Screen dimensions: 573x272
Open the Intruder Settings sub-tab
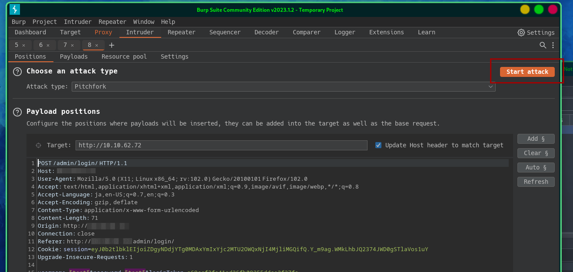click(x=175, y=56)
